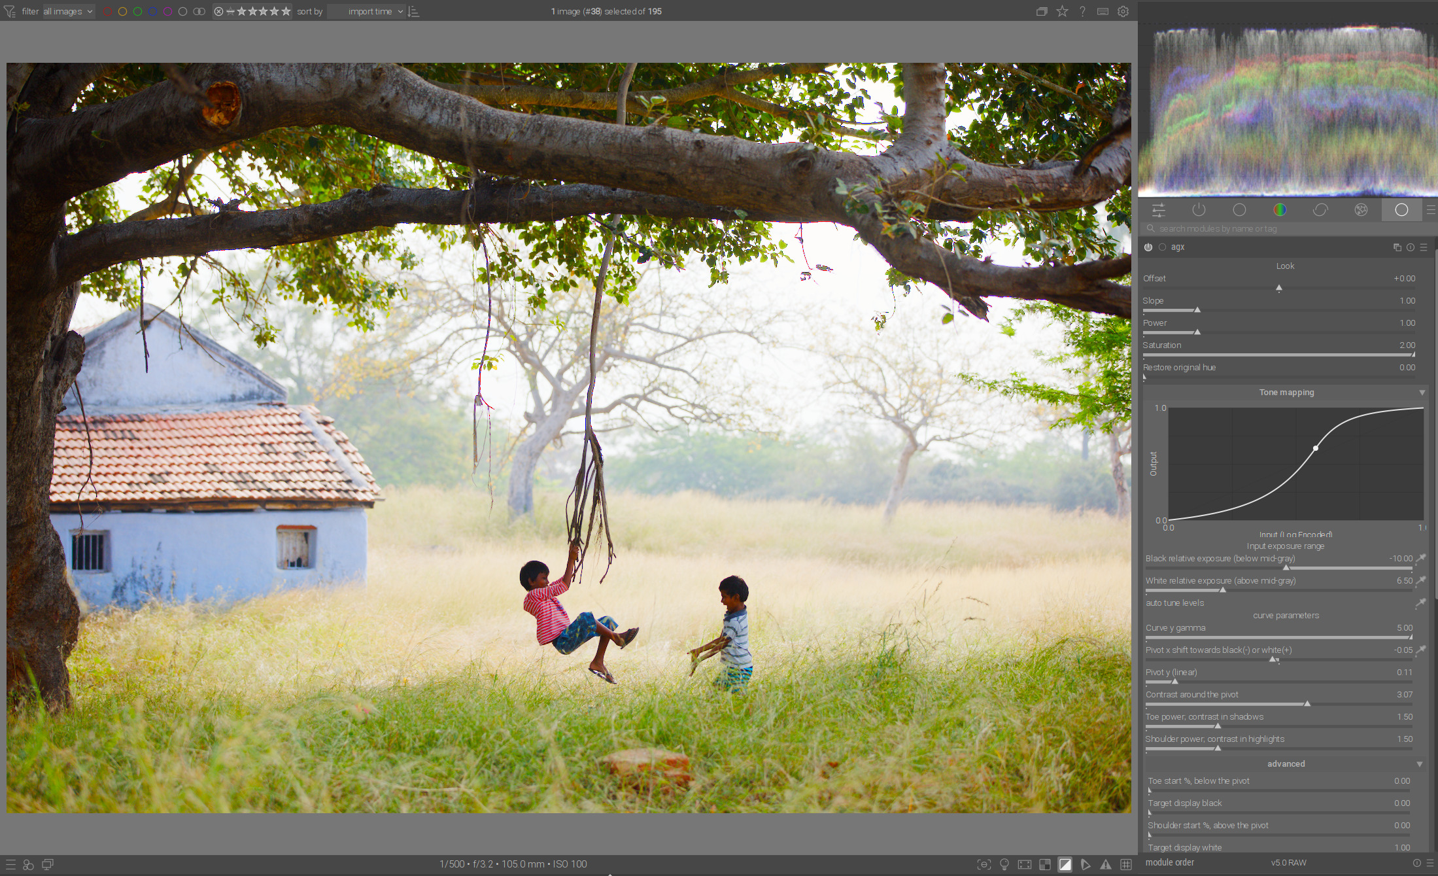Toggle color assessment lightbulb icon
This screenshot has height=876, width=1438.
click(x=1004, y=864)
